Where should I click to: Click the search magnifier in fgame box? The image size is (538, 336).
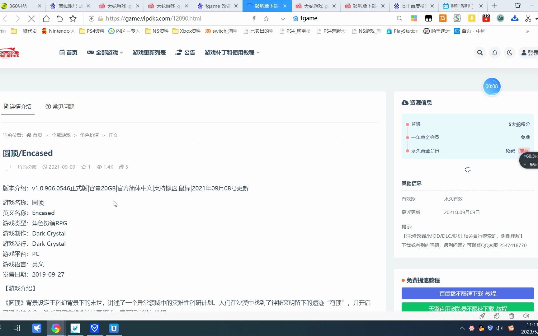(399, 18)
